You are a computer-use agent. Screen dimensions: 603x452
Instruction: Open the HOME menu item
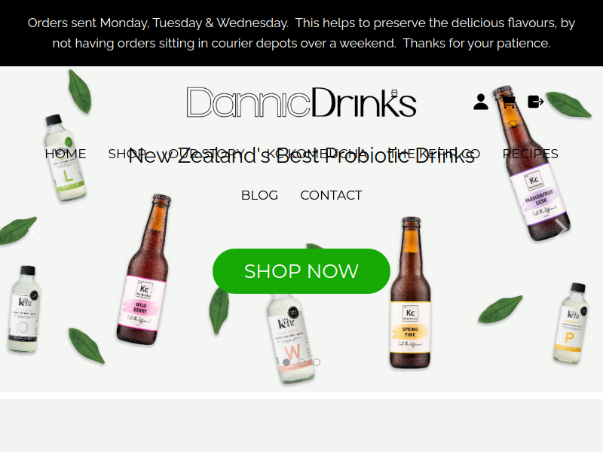[x=66, y=154]
